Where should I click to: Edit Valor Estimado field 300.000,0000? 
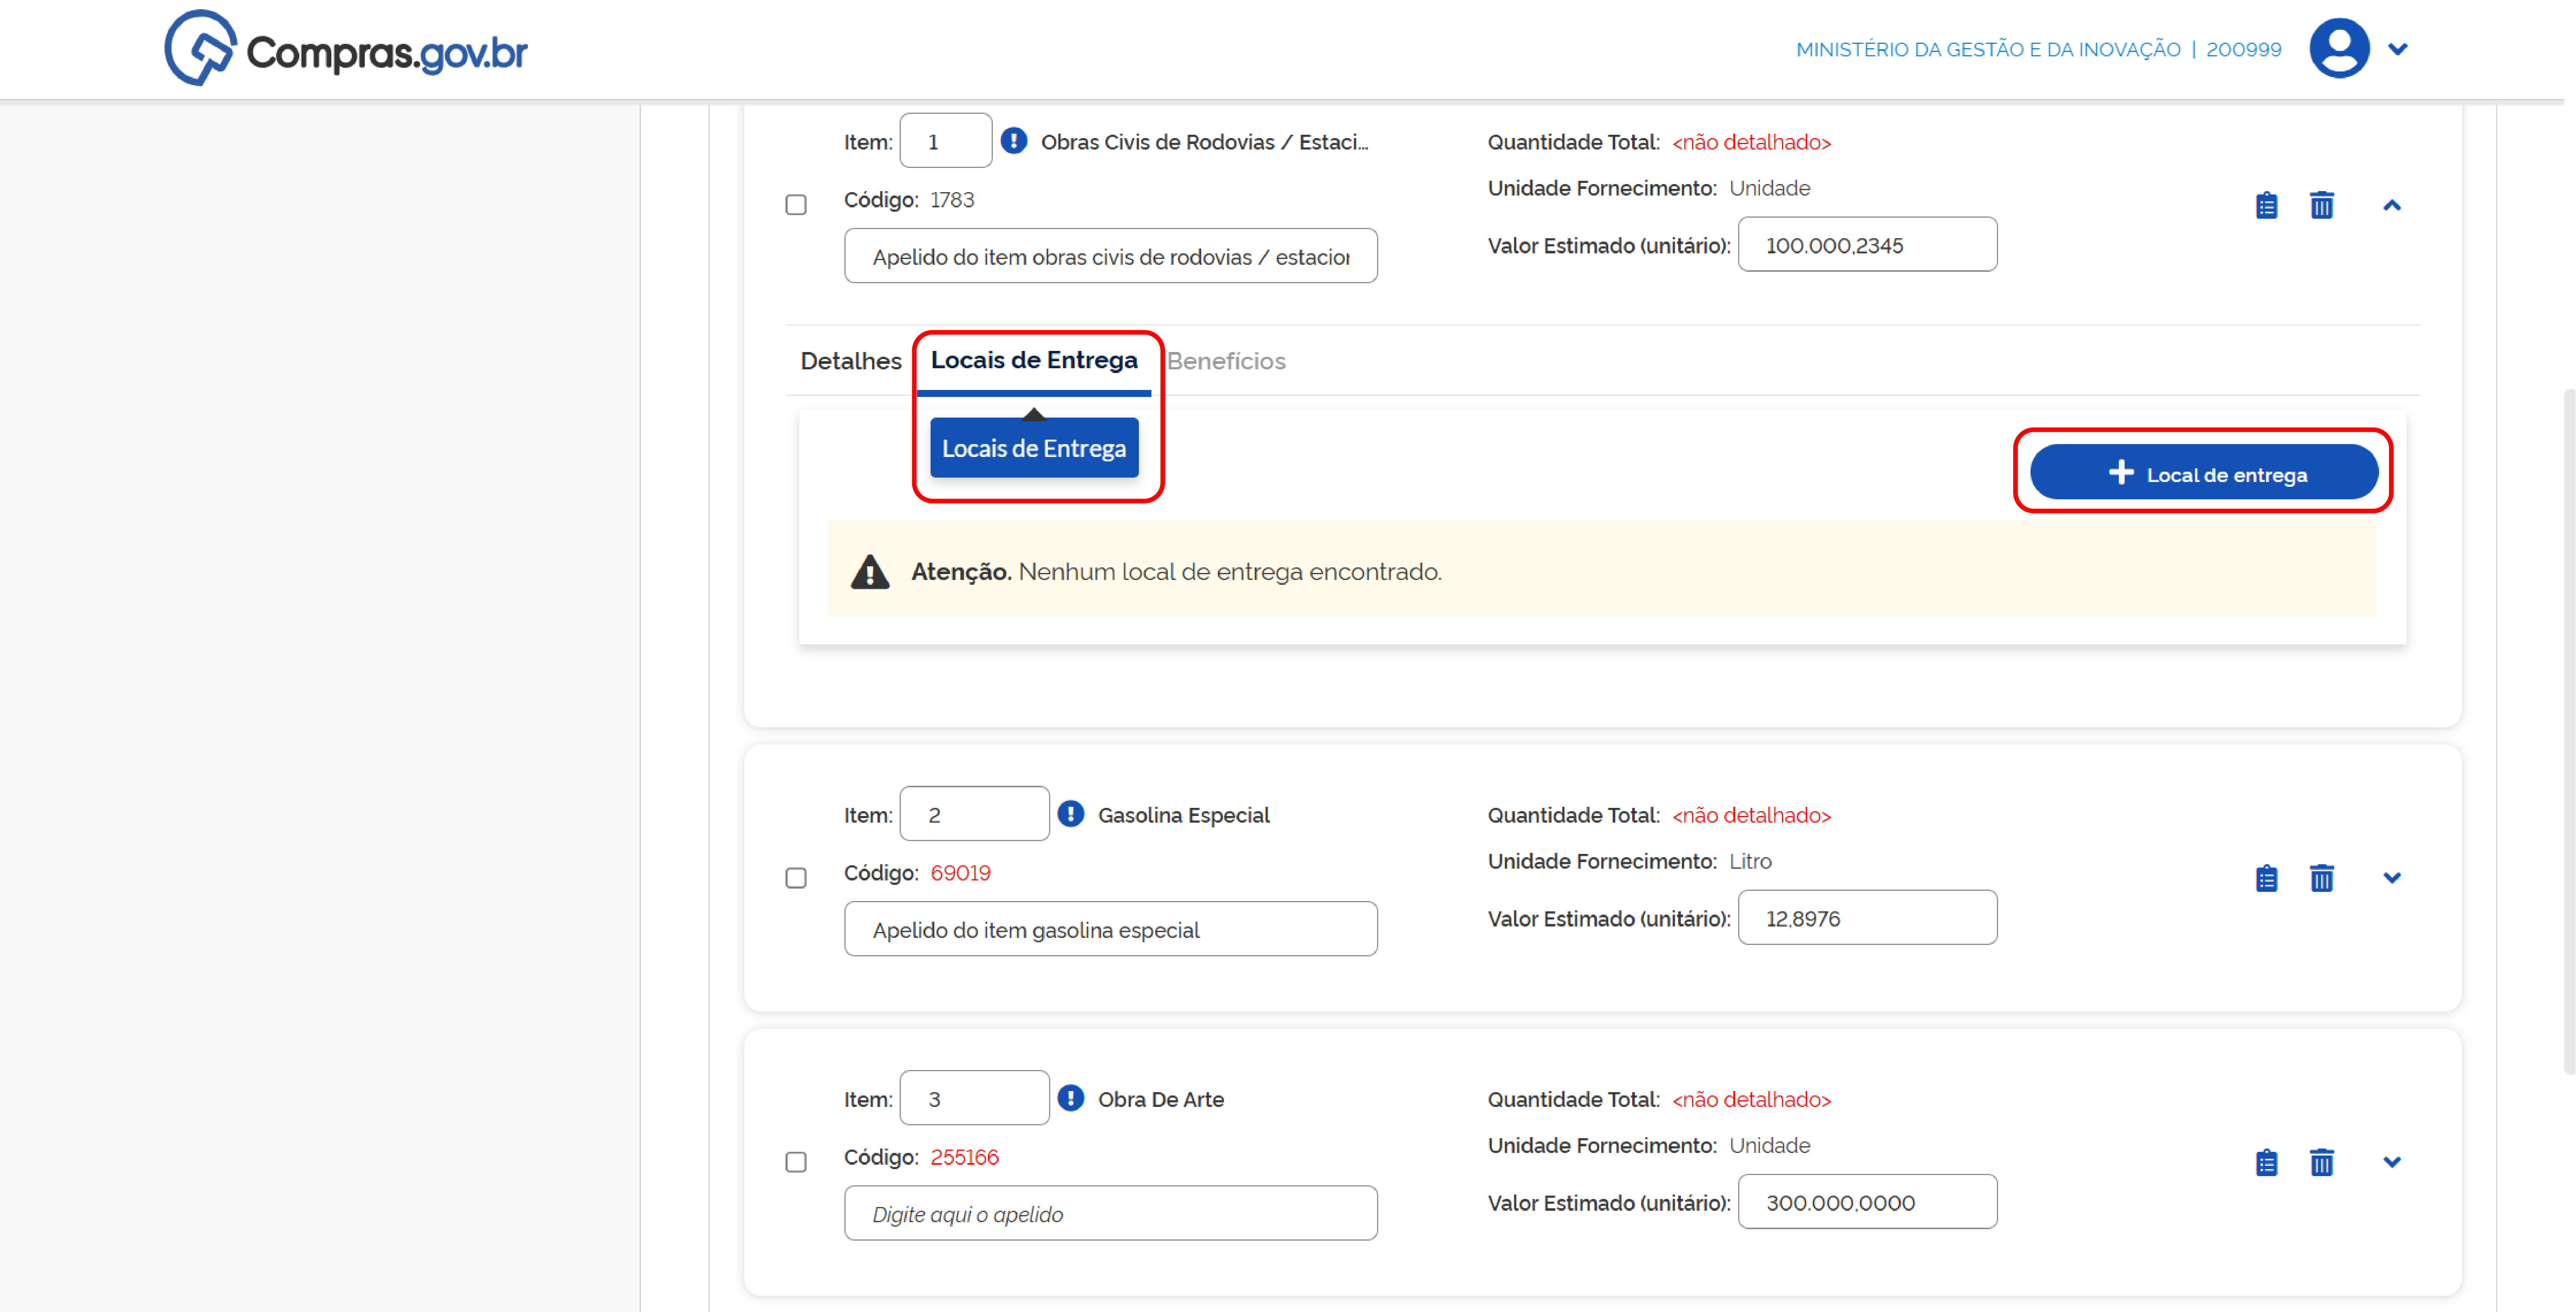(x=1868, y=1201)
